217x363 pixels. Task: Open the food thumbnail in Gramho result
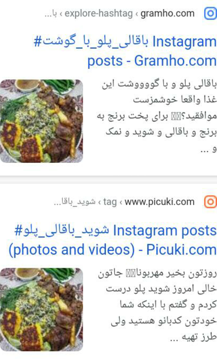point(42,121)
